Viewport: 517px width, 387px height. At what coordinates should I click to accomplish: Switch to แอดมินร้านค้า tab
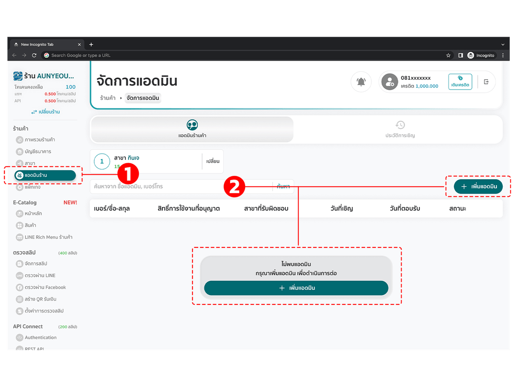(x=192, y=129)
